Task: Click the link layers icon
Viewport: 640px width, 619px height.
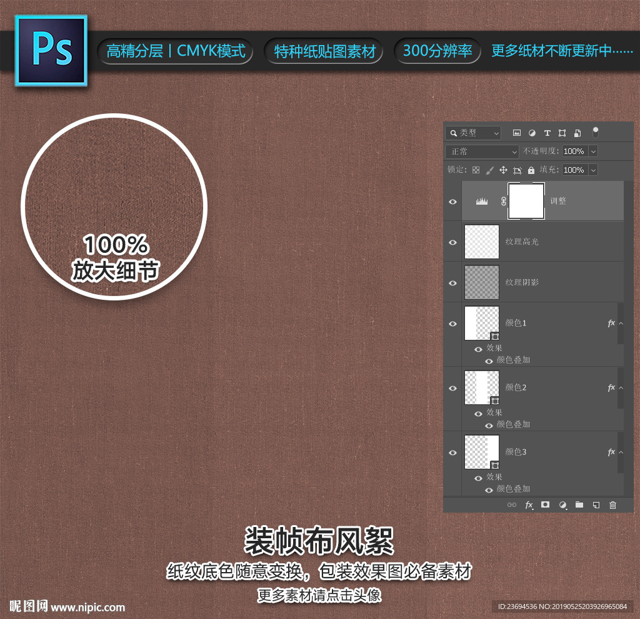Action: tap(512, 505)
